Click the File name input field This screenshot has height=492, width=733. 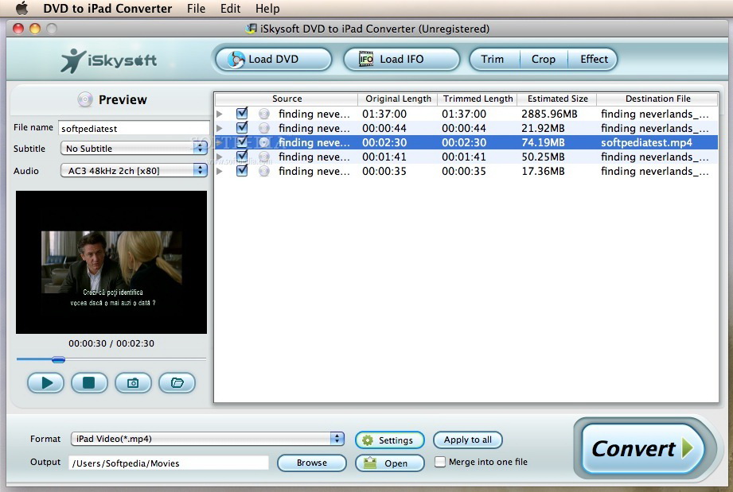[134, 129]
